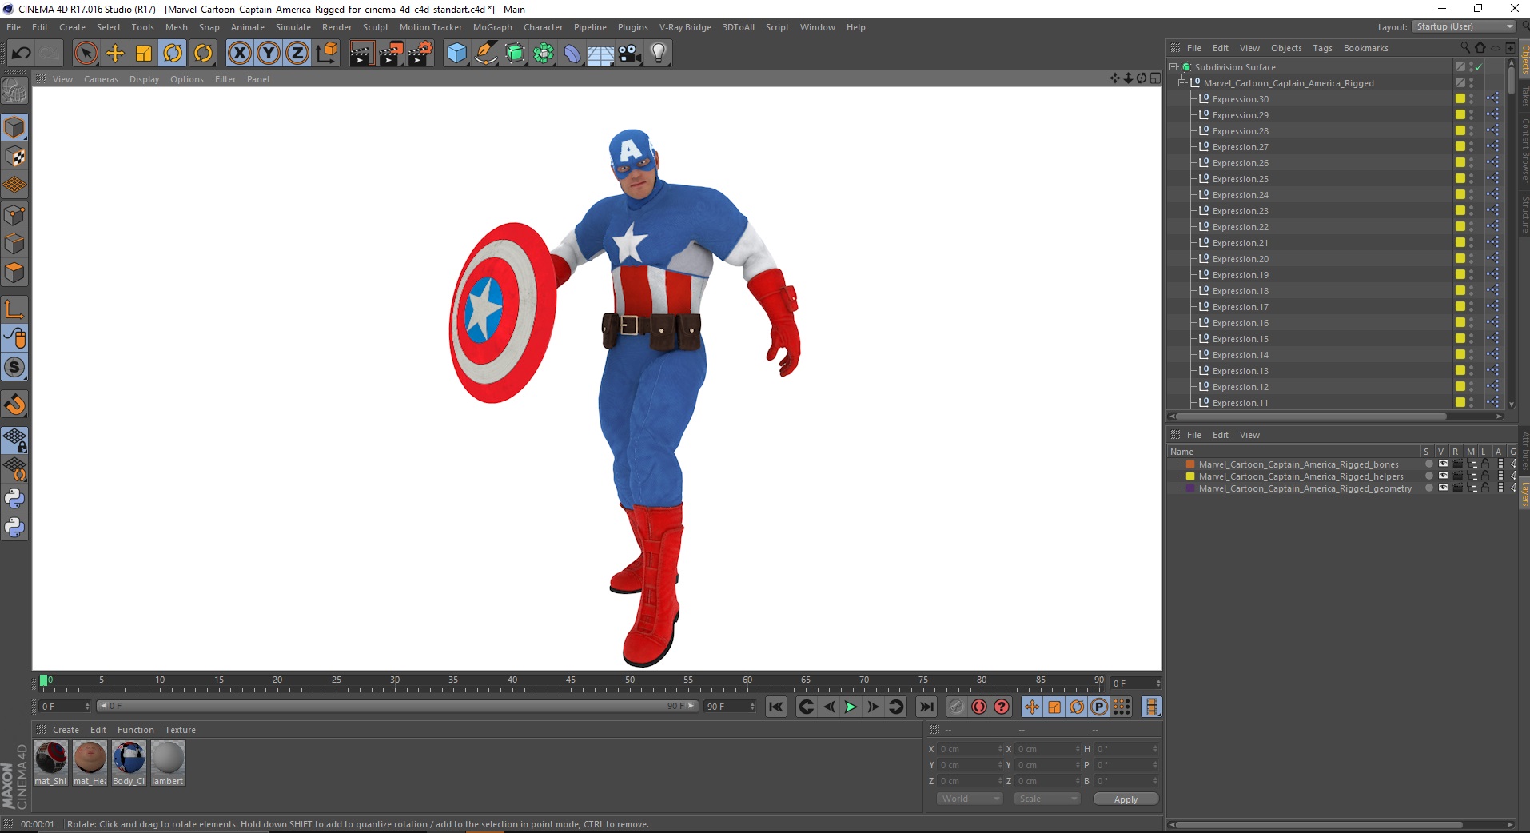
Task: Go to the end of animation
Action: [x=926, y=707]
